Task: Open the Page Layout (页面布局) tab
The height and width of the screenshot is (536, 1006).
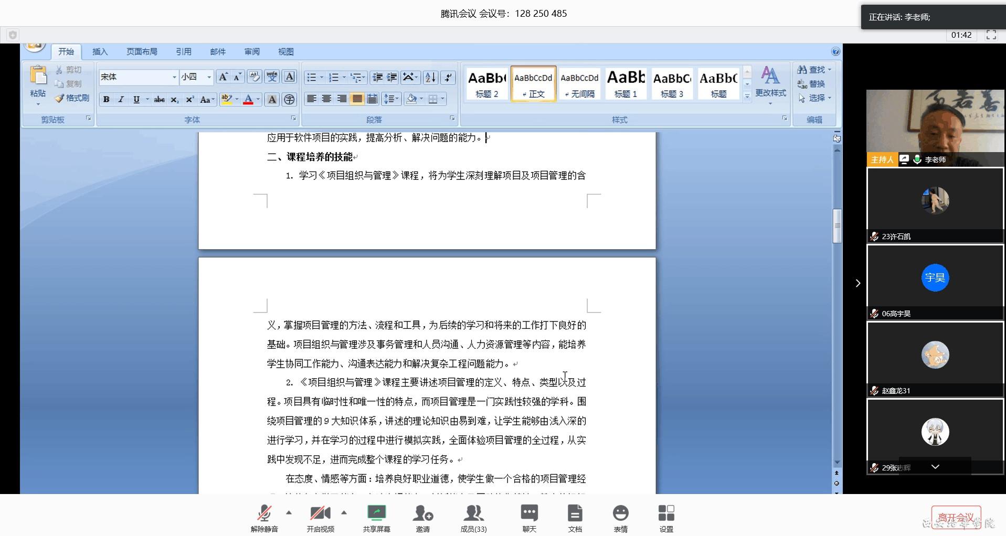Action: point(142,51)
